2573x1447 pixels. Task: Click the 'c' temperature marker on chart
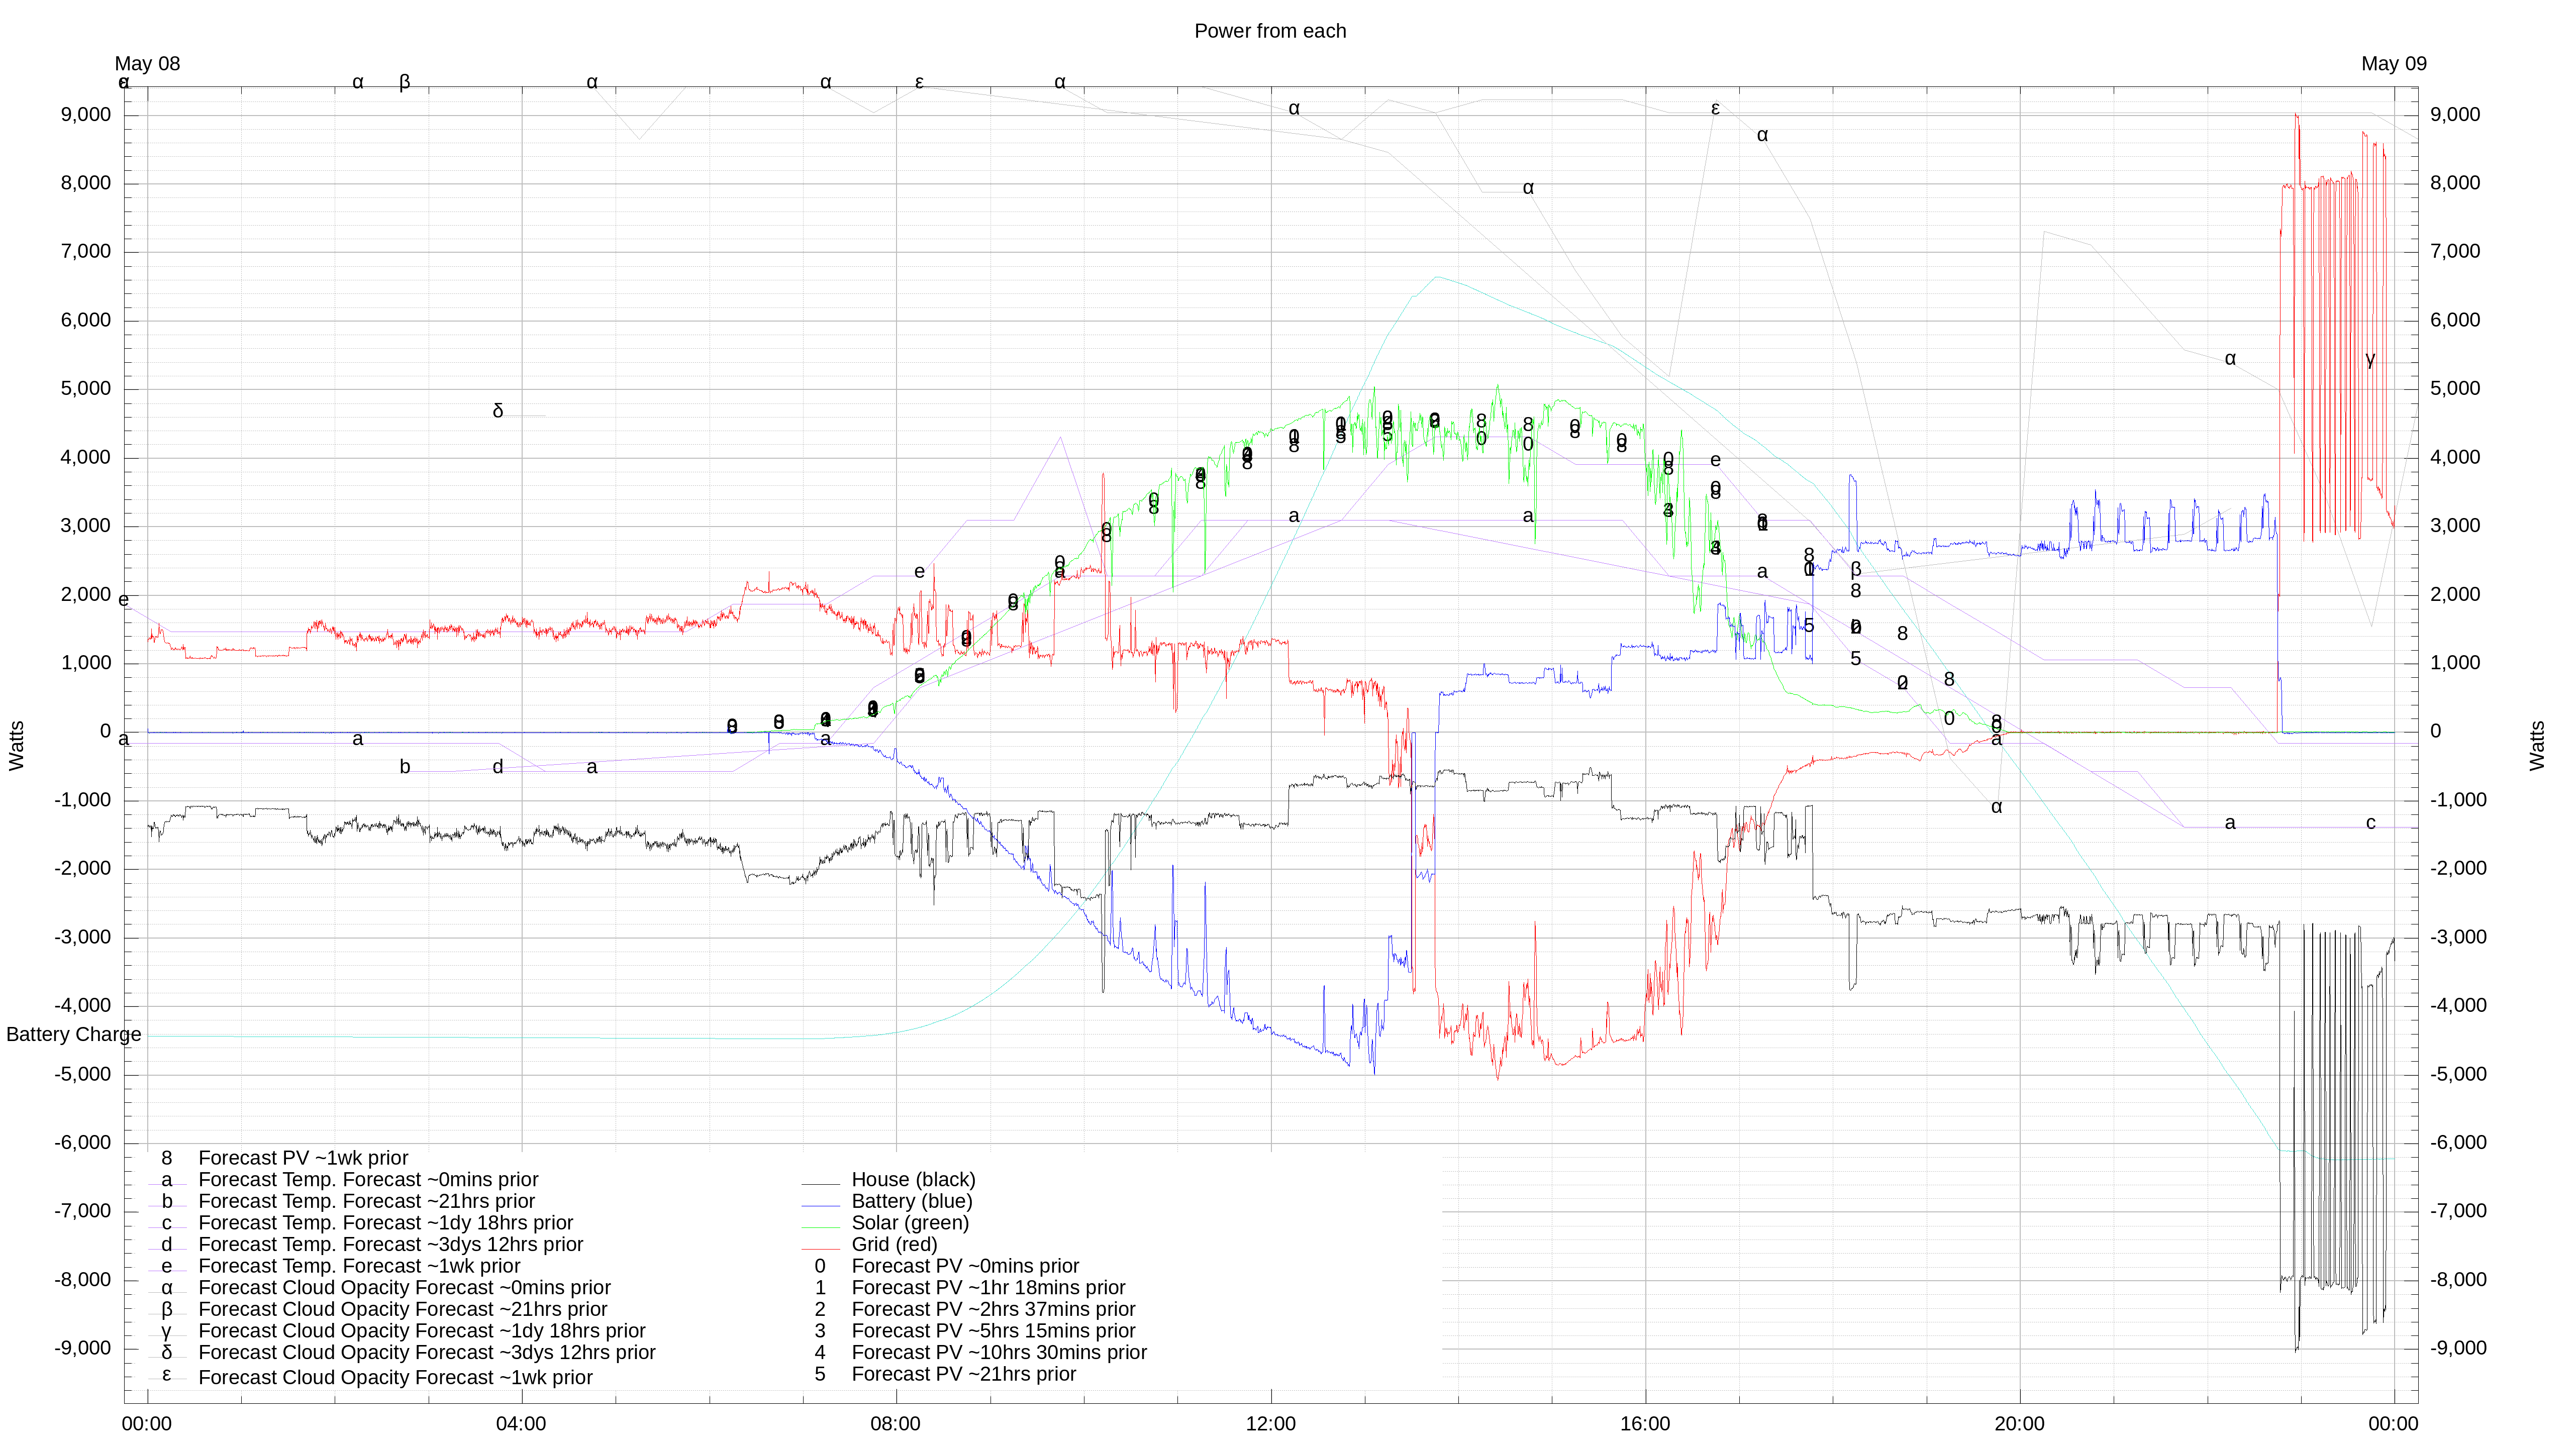pyautogui.click(x=2370, y=823)
